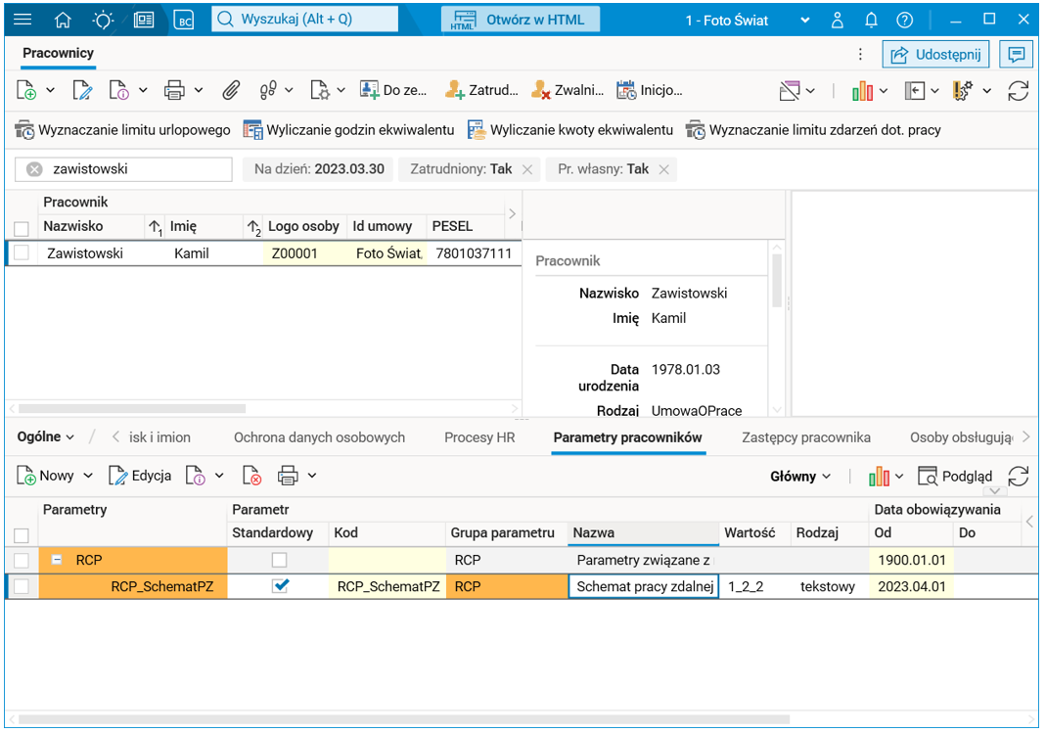Viewport: 1046px width, 733px height.
Task: Click the document info icon in main toolbar
Action: pyautogui.click(x=118, y=90)
